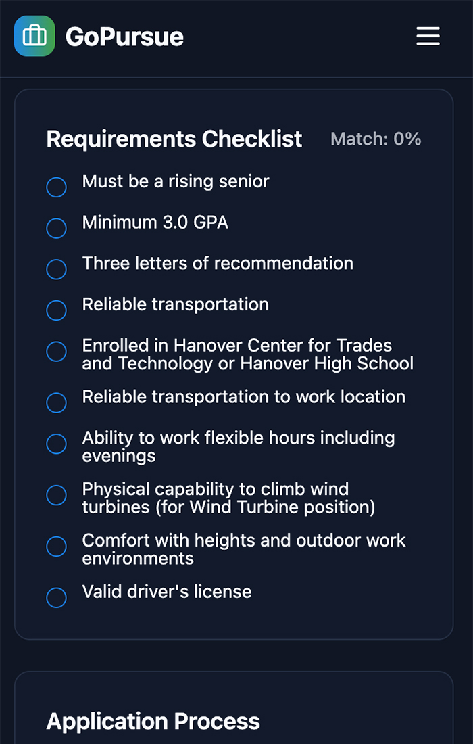Click the Requirements Checklist heading

[174, 139]
